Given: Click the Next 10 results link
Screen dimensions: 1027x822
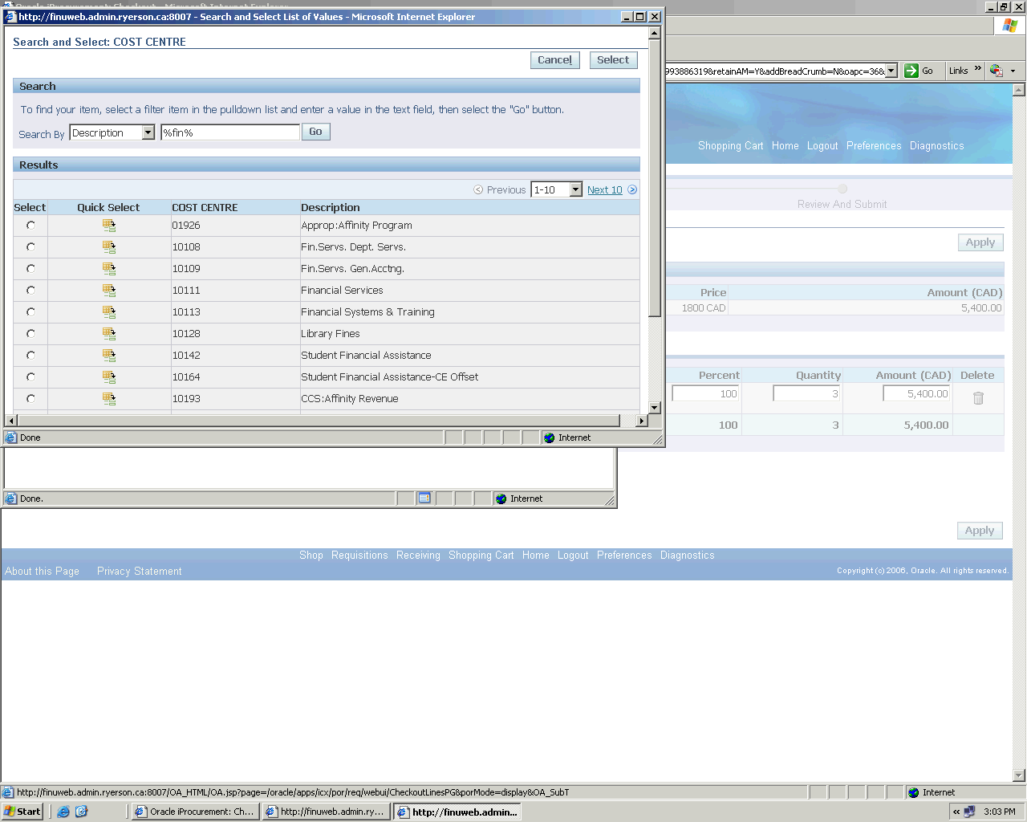Looking at the screenshot, I should pos(604,190).
